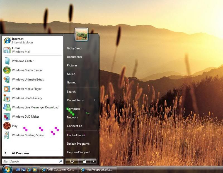Image resolution: width=223 pixels, height=173 pixels.
Task: Click the Windows Photo Gallery icon
Action: coord(6,98)
